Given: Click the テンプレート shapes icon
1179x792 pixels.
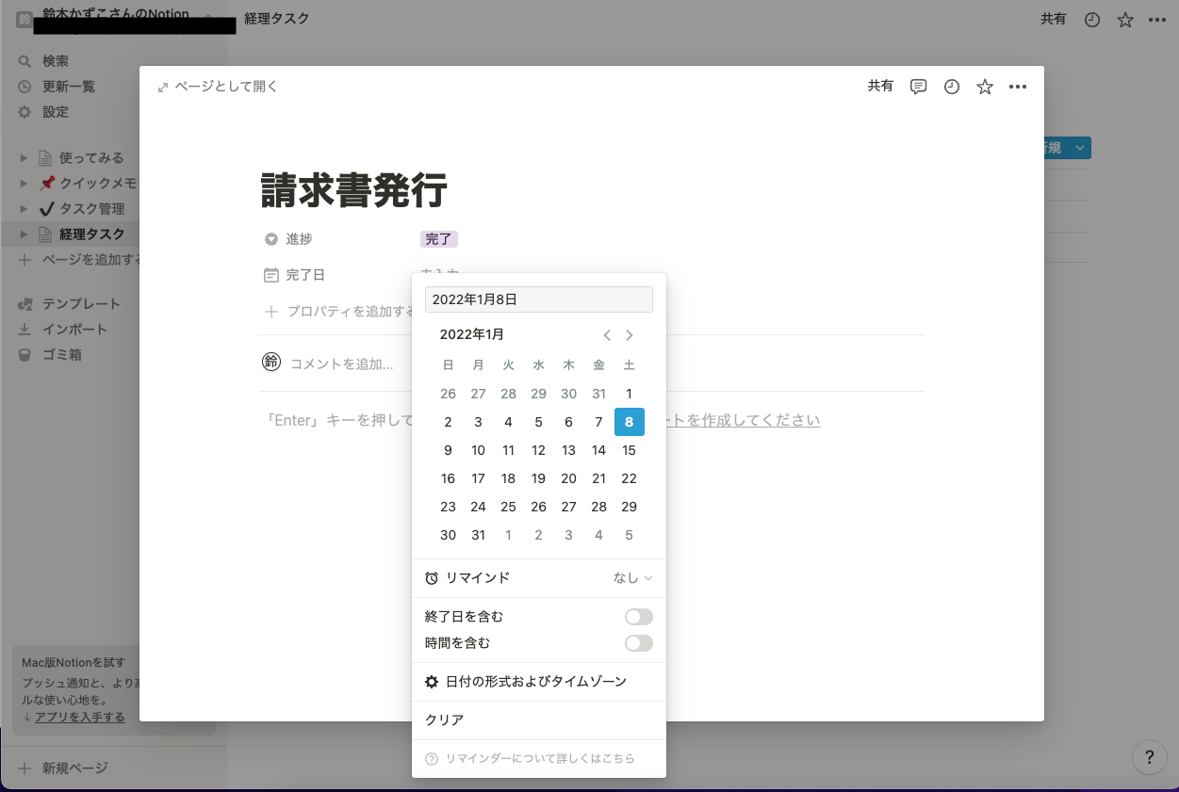Looking at the screenshot, I should tap(25, 304).
